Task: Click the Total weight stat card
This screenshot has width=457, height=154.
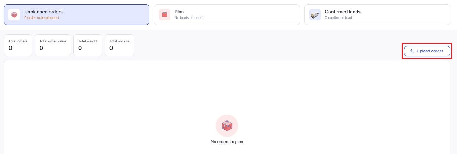Action: 88,45
